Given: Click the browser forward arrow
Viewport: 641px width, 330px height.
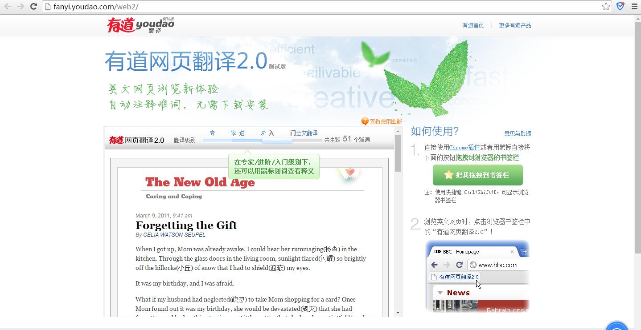Looking at the screenshot, I should click(x=21, y=6).
